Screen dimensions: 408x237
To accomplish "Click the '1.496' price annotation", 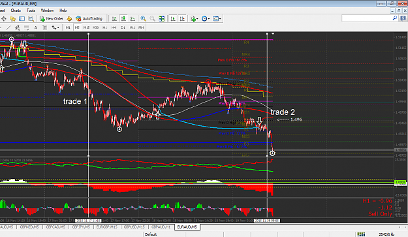I will coord(296,119).
